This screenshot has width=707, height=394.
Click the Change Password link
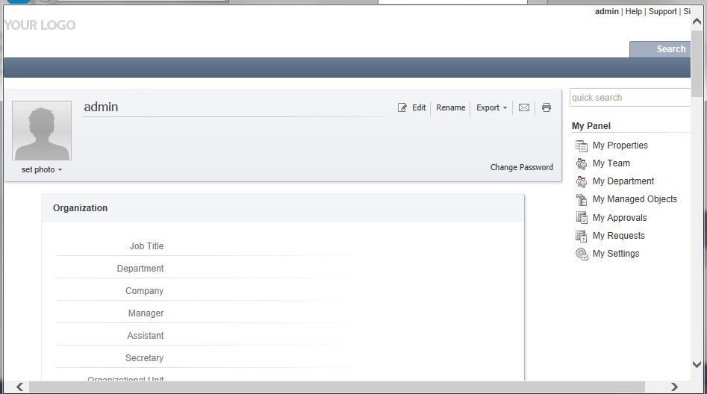pyautogui.click(x=522, y=167)
